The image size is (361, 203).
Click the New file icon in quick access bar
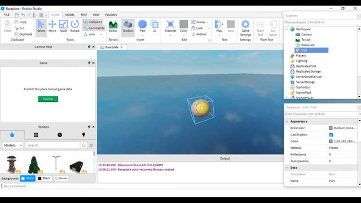pyautogui.click(x=17, y=15)
